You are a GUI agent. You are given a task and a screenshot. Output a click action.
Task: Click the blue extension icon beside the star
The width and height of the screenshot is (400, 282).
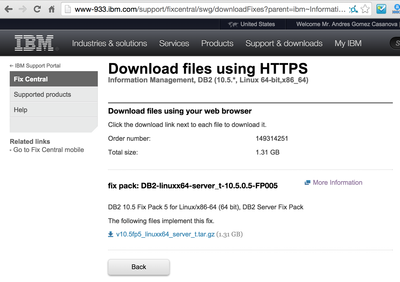click(x=353, y=9)
